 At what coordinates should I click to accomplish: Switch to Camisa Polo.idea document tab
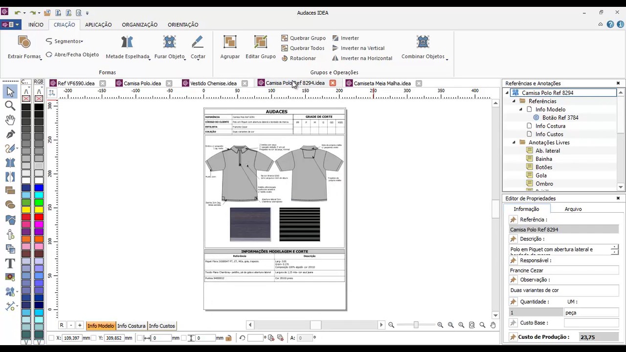tap(142, 83)
